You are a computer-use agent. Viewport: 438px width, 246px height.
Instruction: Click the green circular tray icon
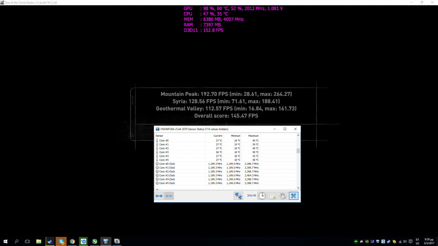tap(356, 242)
